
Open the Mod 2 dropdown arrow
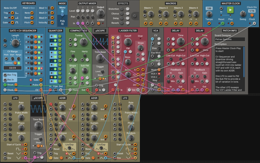[47, 13]
